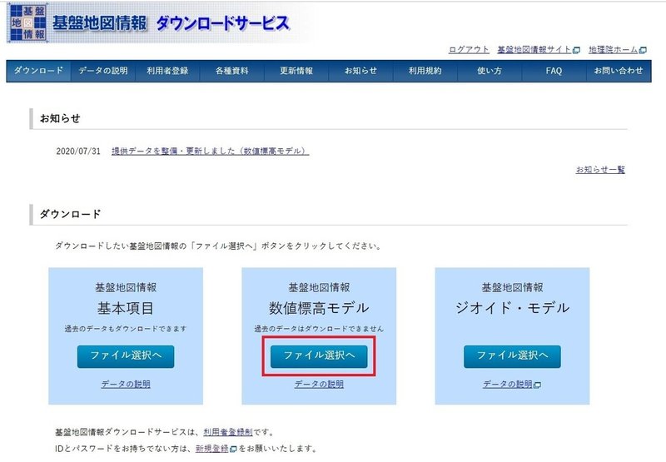The height and width of the screenshot is (462, 666).
Task: Open 利用規約 in the navigation bar
Action: 425,71
